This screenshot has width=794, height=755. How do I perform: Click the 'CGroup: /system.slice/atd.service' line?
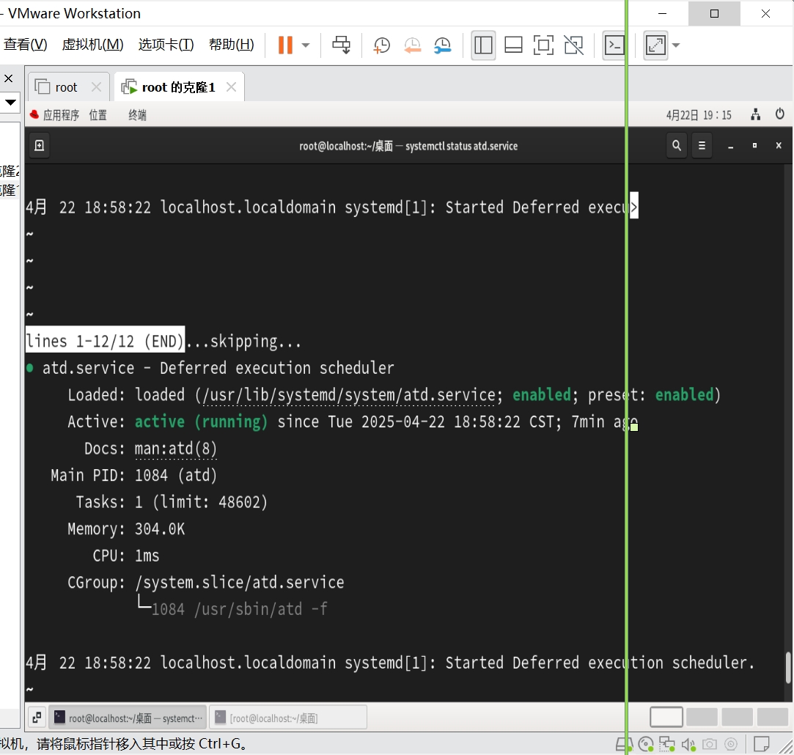coord(205,583)
